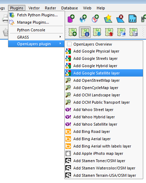
Task: Click the Yahoo icon beside Street layer
Action: tap(68, 110)
